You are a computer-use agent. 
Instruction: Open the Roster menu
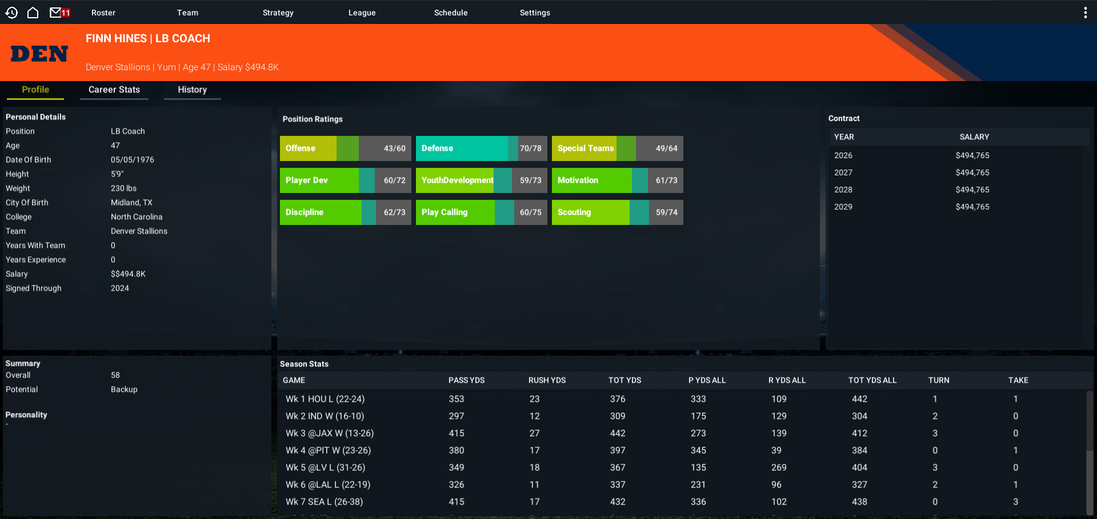[103, 13]
